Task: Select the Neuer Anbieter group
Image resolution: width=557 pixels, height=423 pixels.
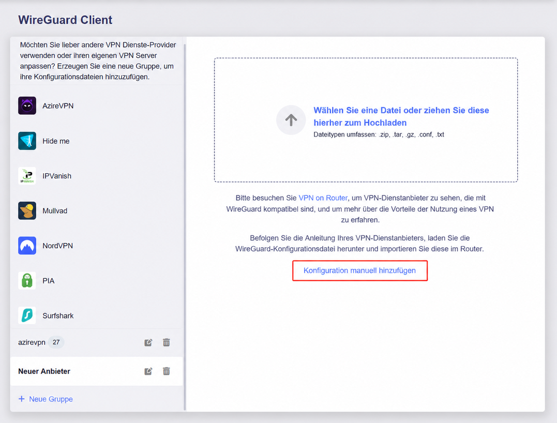Action: pyautogui.click(x=96, y=371)
